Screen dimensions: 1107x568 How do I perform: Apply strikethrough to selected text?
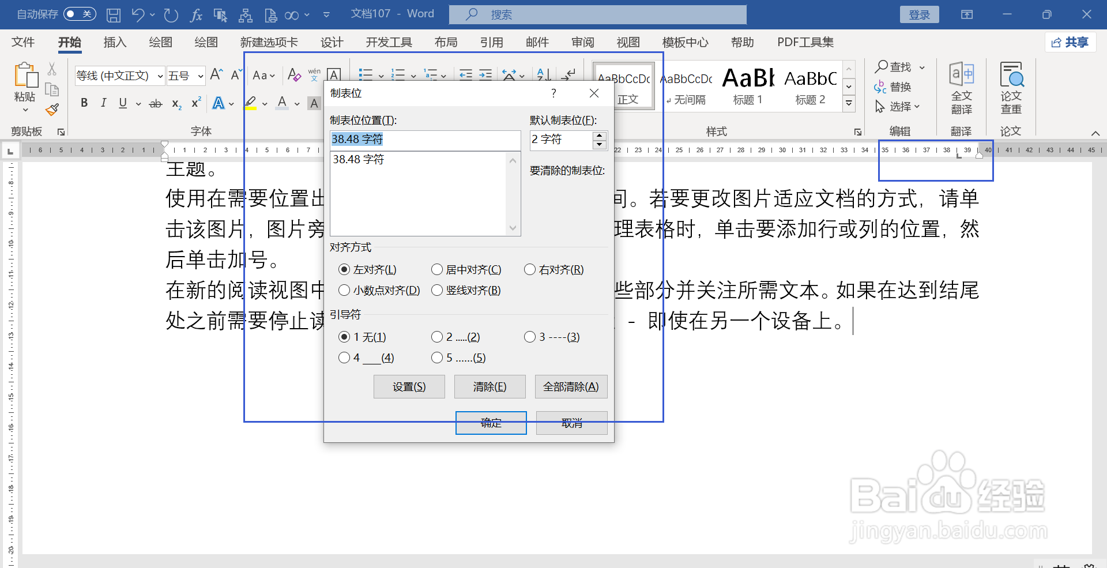(155, 103)
